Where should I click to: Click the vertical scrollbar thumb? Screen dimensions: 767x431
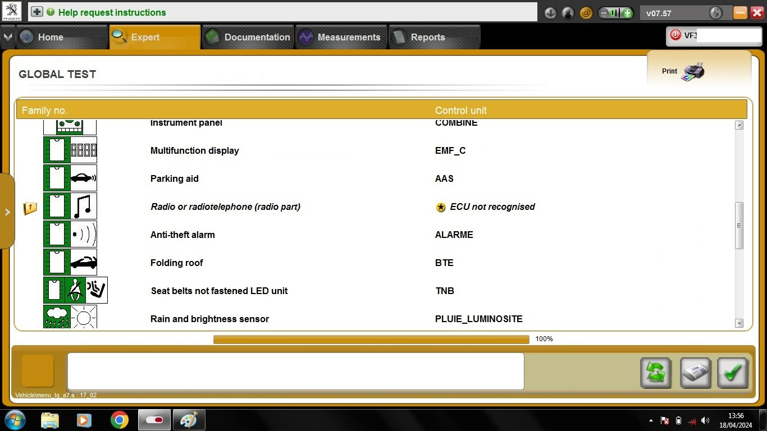click(x=739, y=226)
